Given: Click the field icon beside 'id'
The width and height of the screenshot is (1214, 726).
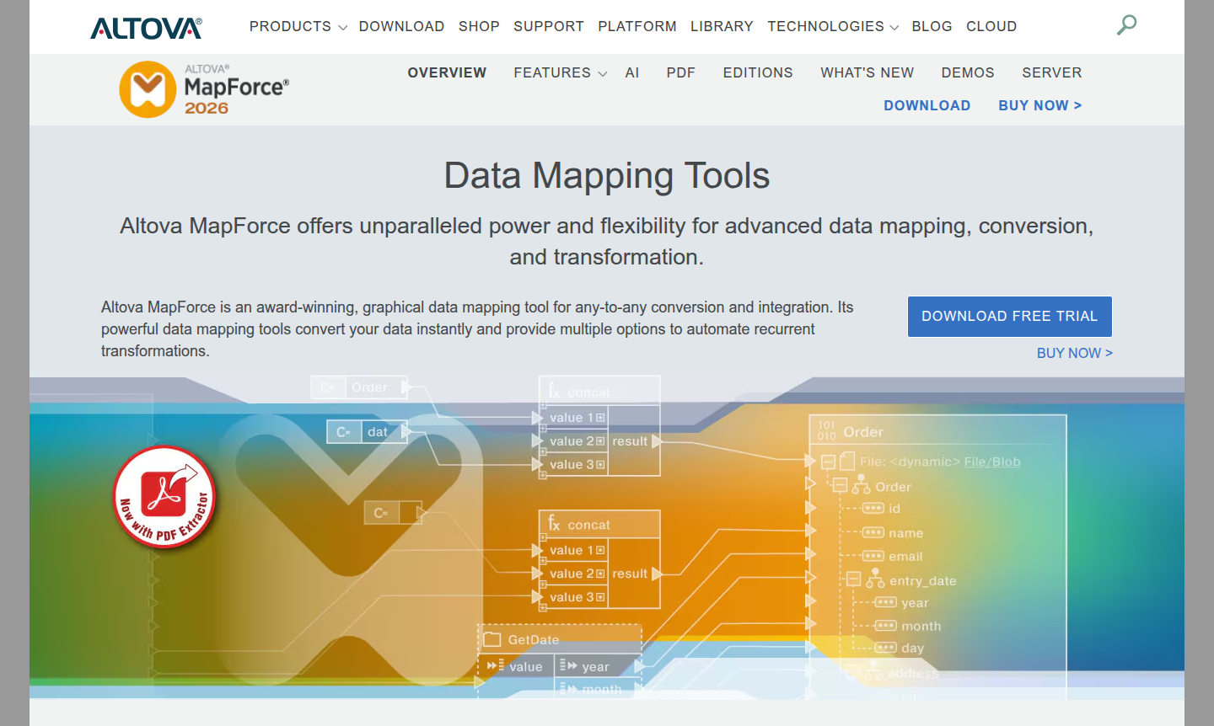Looking at the screenshot, I should click(872, 509).
